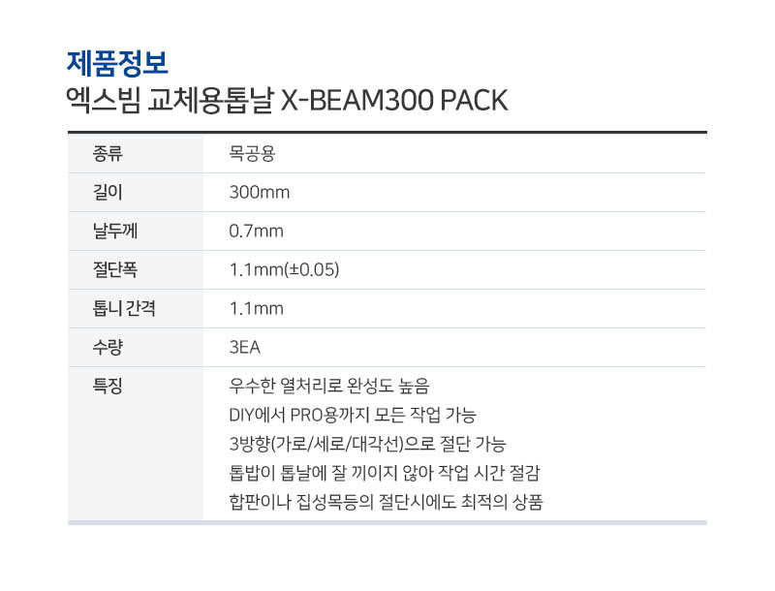This screenshot has width=775, height=591.
Task: Select the 3방향 절단 가능 feature line
Action: 367,444
